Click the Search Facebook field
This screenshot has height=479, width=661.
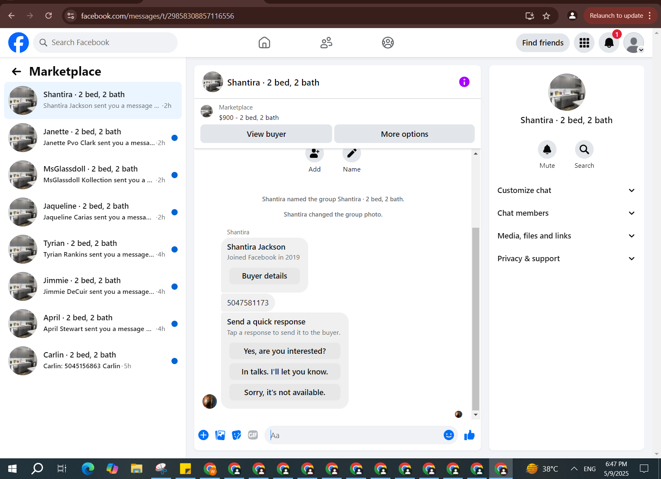tap(105, 43)
